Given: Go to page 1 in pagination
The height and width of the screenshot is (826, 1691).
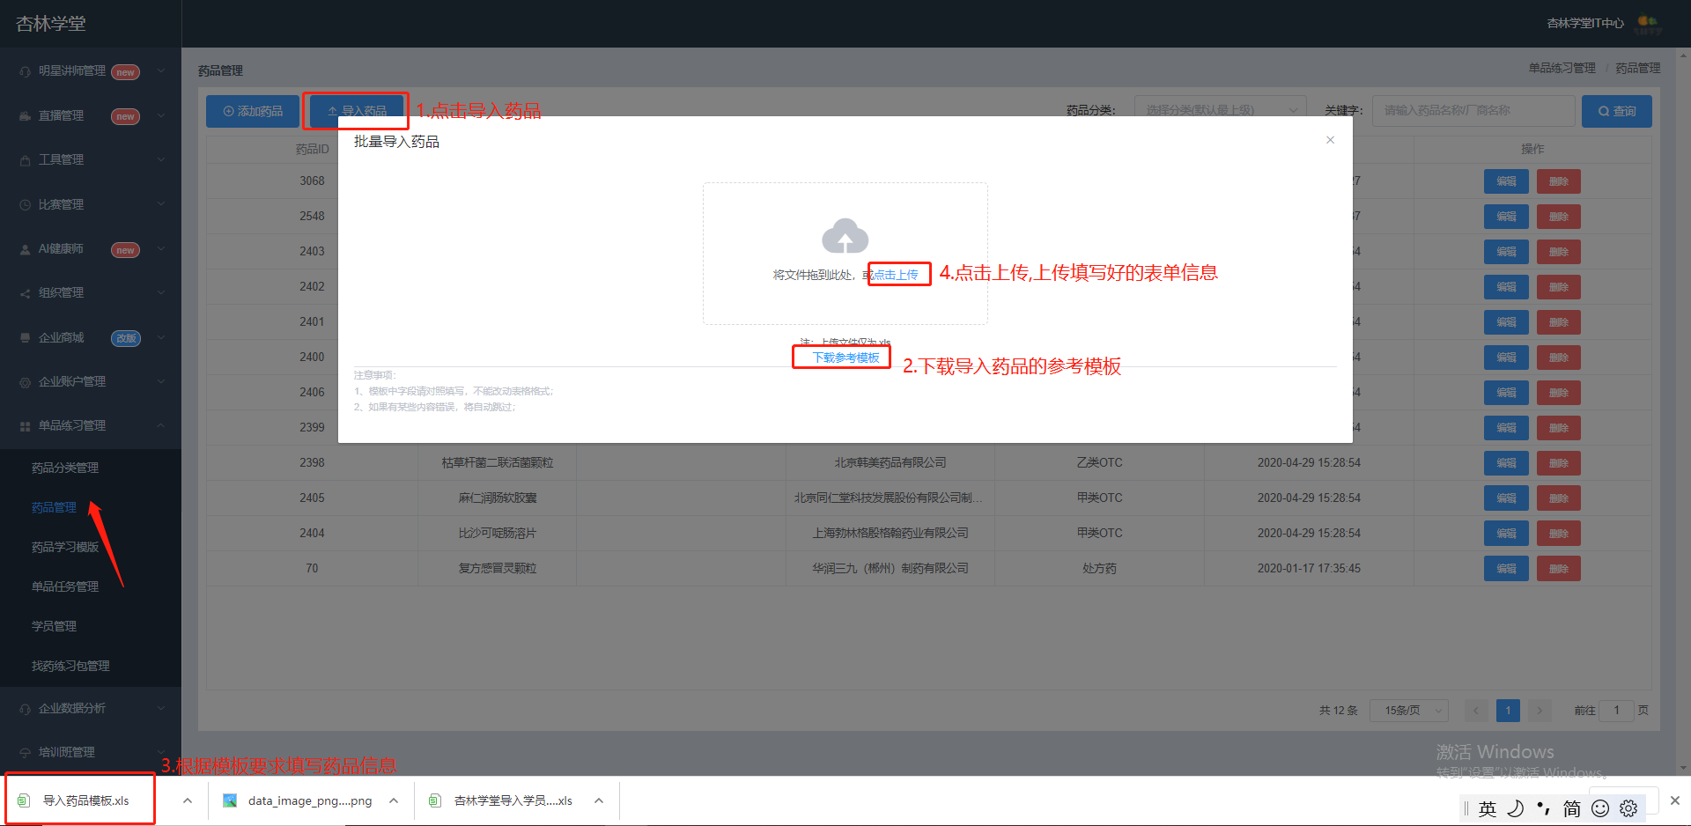Looking at the screenshot, I should click(x=1508, y=710).
